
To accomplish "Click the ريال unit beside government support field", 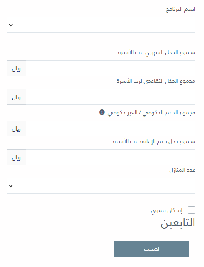I will pyautogui.click(x=16, y=129).
